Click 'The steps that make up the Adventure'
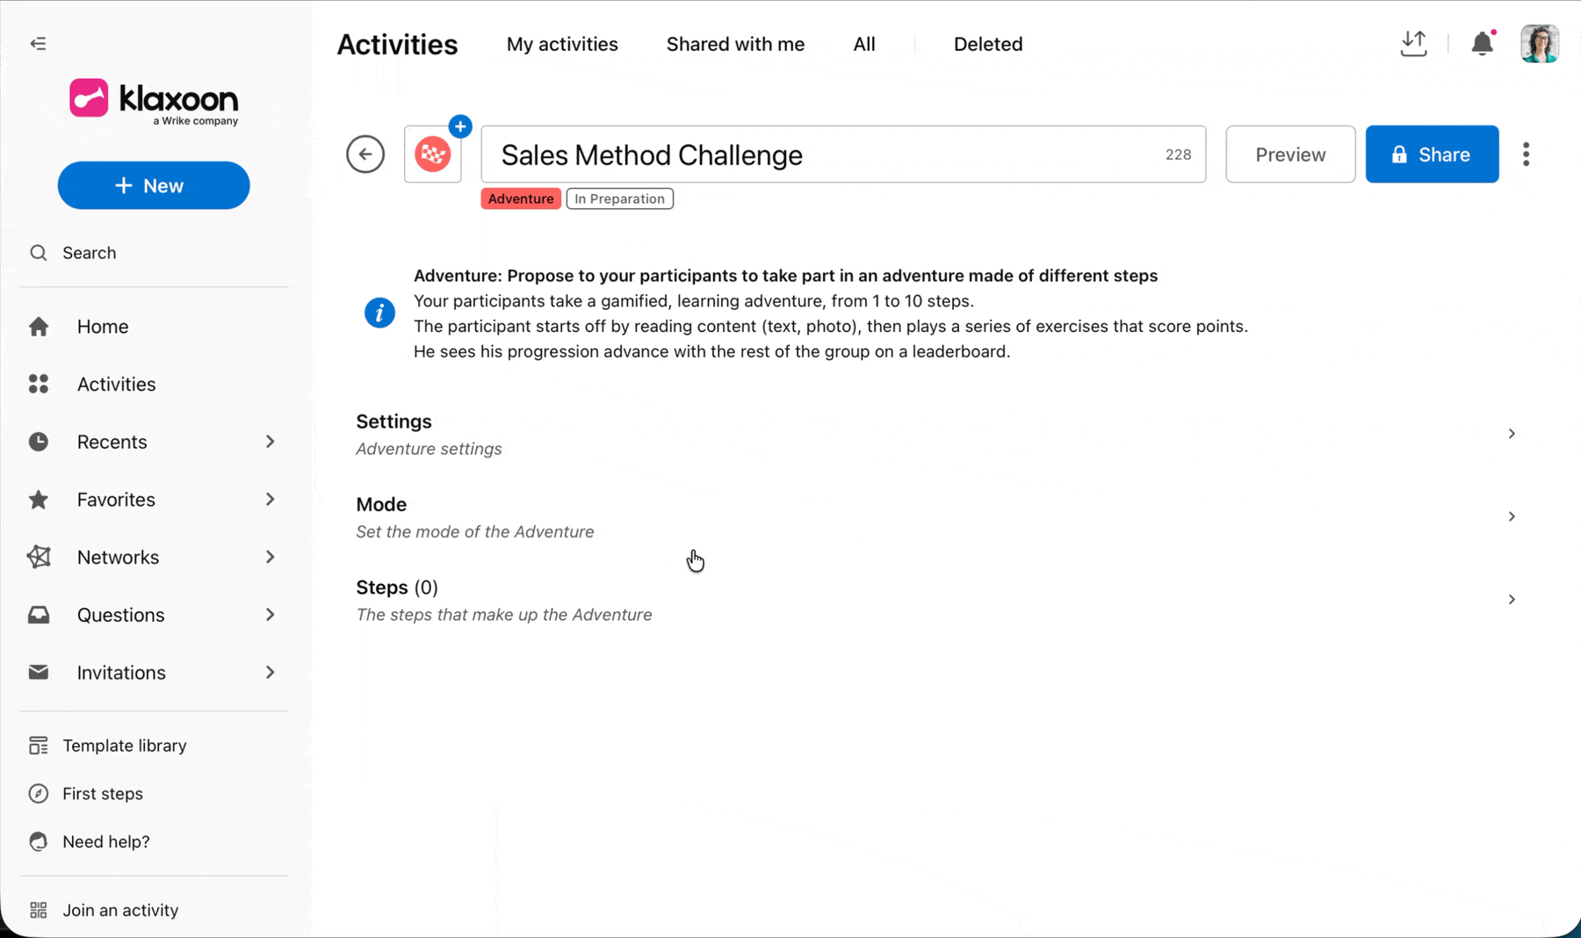Screen dimensions: 1581x938 point(504,615)
